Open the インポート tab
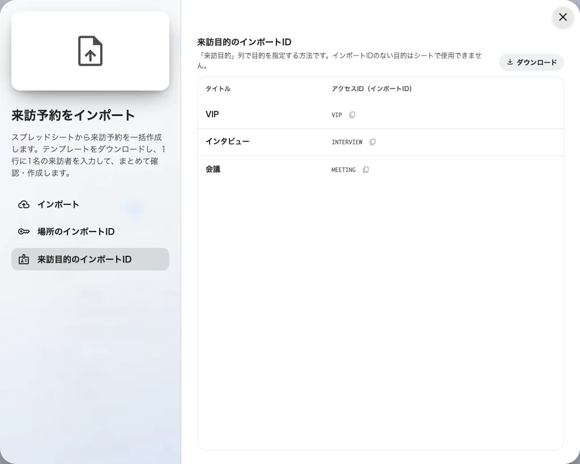Viewport: 580px width, 464px height. pos(90,204)
